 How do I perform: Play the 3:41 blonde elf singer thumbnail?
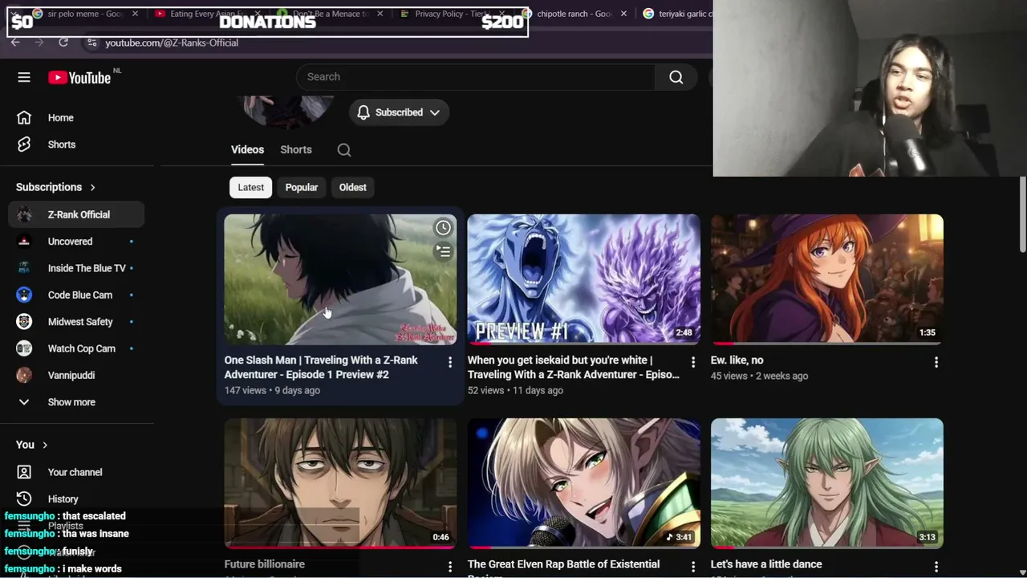[583, 483]
